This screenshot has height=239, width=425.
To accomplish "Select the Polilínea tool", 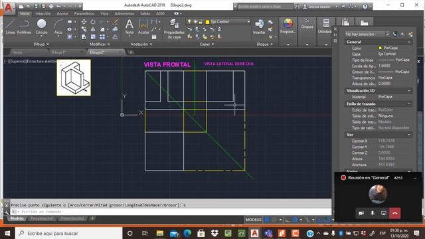I will click(24, 27).
